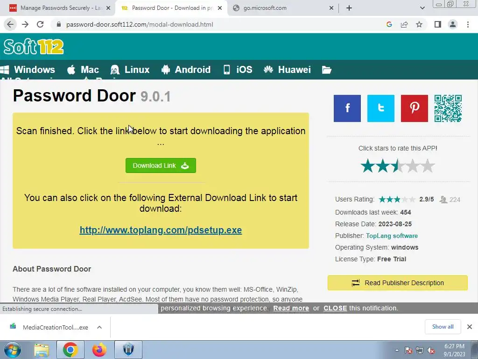Screen dimensions: 478x359
Task: Open the Huawei category menu
Action: (287, 70)
